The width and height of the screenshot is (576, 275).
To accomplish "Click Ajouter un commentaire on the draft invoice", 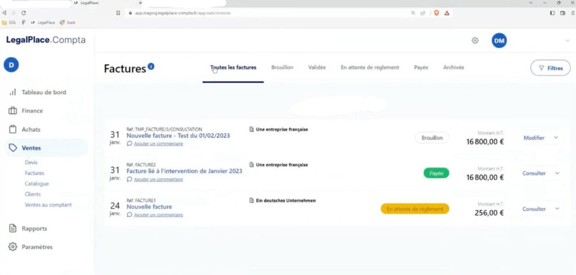I will point(158,144).
